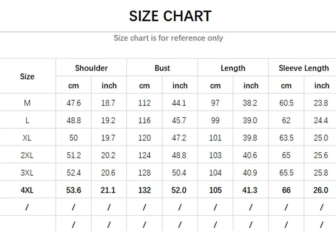The height and width of the screenshot is (231, 336).
Task: Click the 47.6 shoulder cm cell
Action: pyautogui.click(x=73, y=103)
